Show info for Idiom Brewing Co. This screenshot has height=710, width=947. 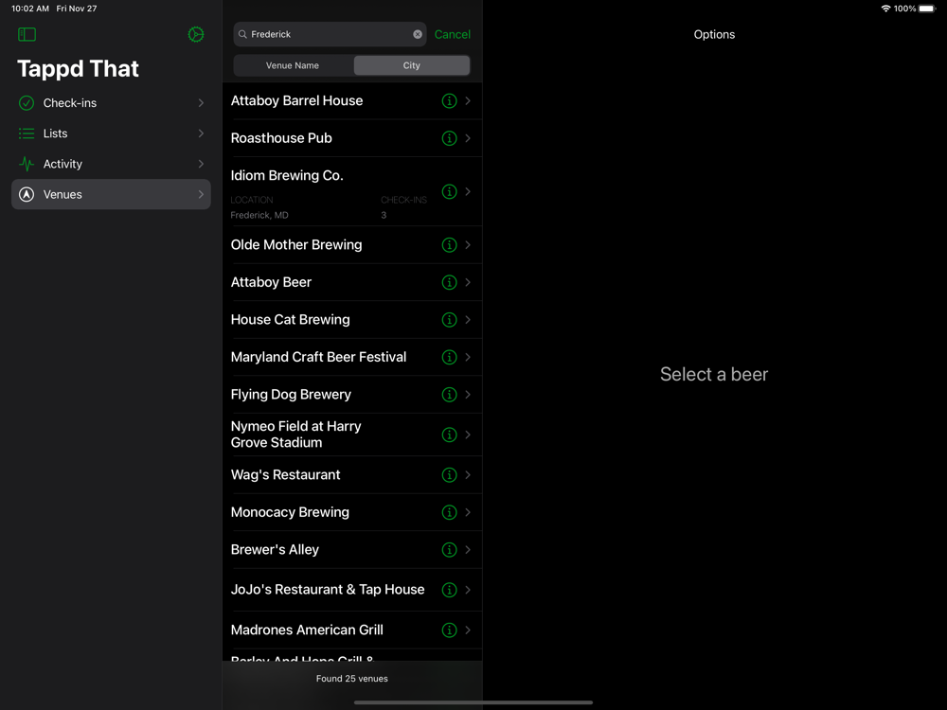449,191
